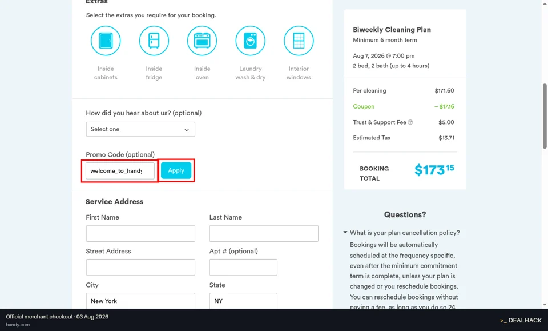The image size is (548, 331).
Task: Click the Apply promo code button
Action: coord(176,170)
